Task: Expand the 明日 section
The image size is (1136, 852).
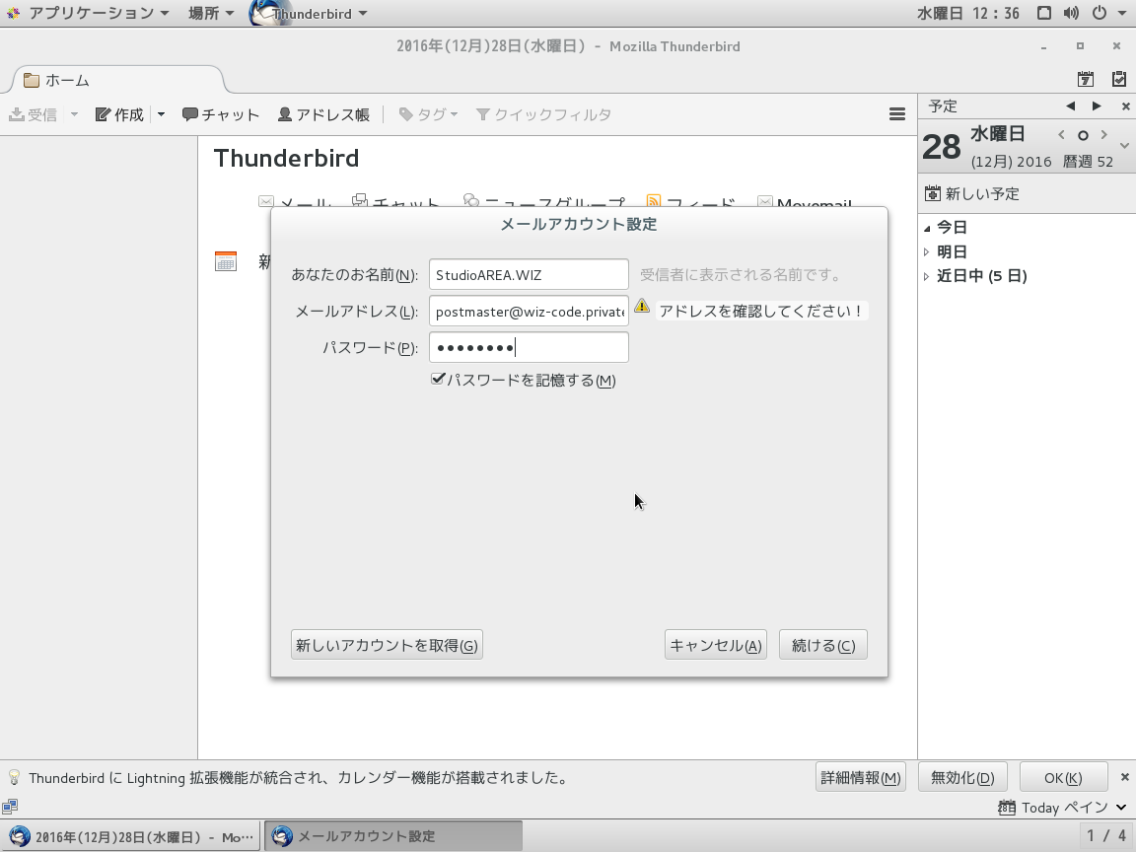Action: click(927, 252)
